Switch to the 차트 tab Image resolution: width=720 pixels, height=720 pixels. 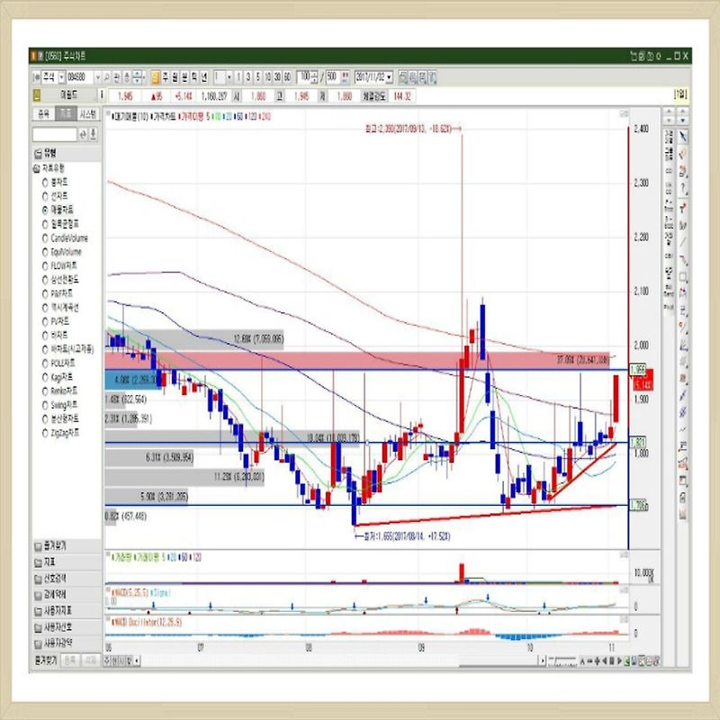66,114
